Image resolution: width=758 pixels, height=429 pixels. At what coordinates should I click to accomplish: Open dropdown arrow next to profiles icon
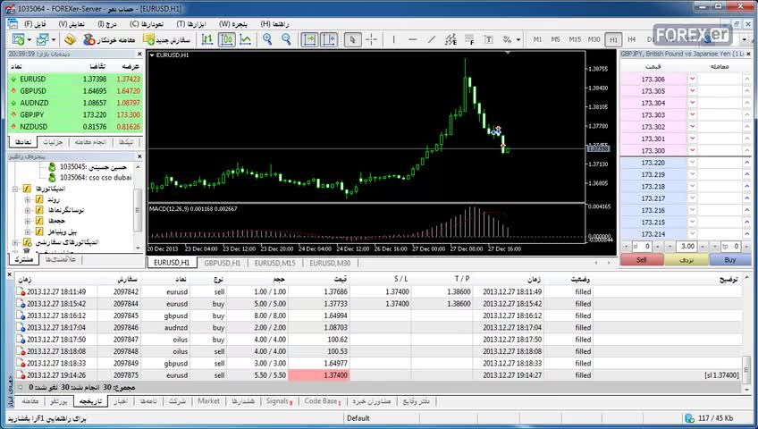[54, 39]
